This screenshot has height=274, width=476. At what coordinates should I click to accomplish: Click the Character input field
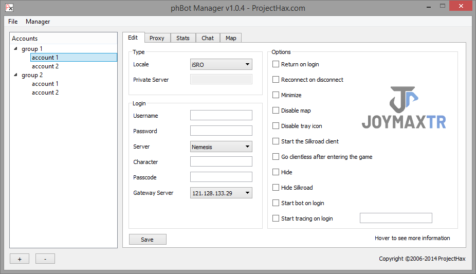click(222, 161)
